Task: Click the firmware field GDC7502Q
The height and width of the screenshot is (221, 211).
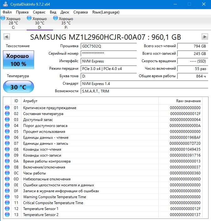Action: click(109, 46)
